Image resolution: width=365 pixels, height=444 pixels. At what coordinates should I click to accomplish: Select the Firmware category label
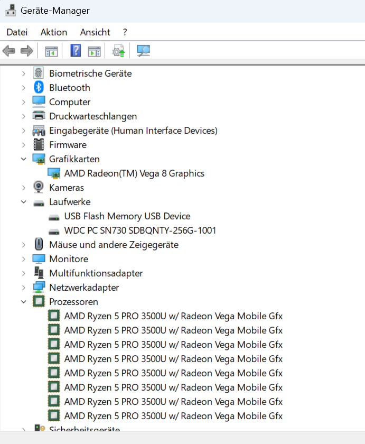tap(68, 145)
